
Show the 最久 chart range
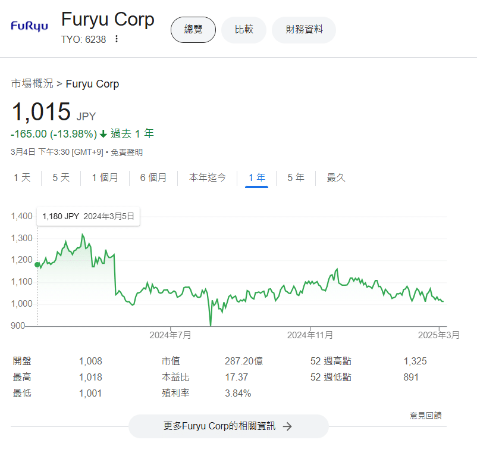[336, 177]
